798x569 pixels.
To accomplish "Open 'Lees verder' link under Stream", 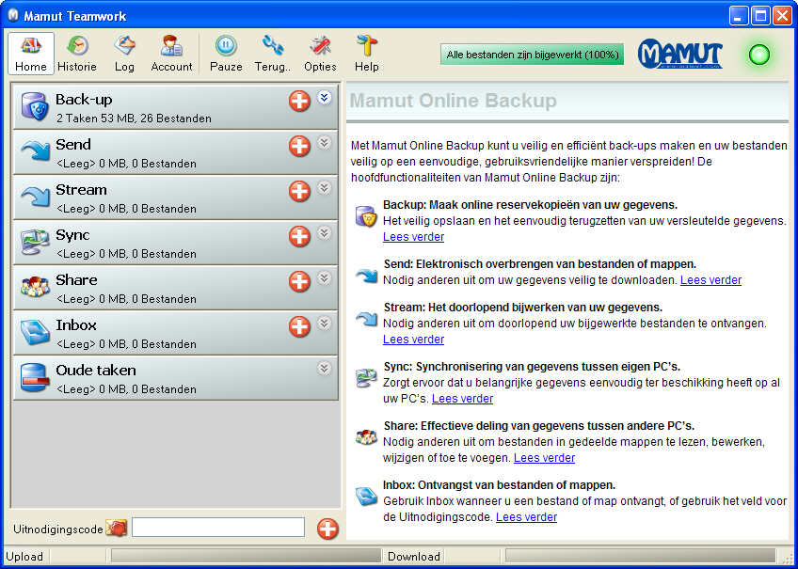I will pyautogui.click(x=413, y=340).
